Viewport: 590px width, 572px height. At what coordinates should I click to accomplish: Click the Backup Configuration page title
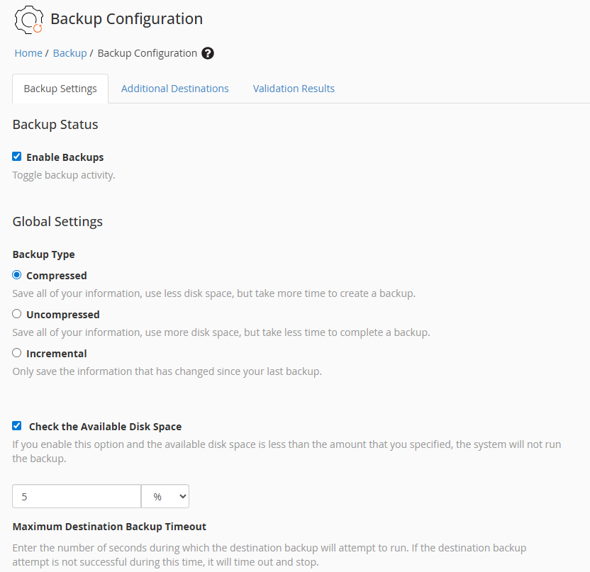127,19
